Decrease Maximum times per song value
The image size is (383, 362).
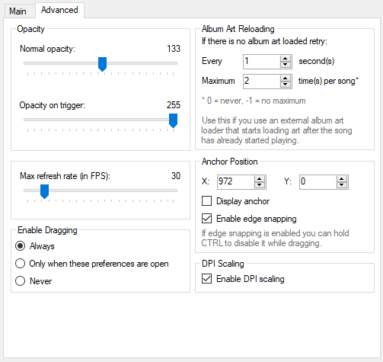tap(286, 85)
